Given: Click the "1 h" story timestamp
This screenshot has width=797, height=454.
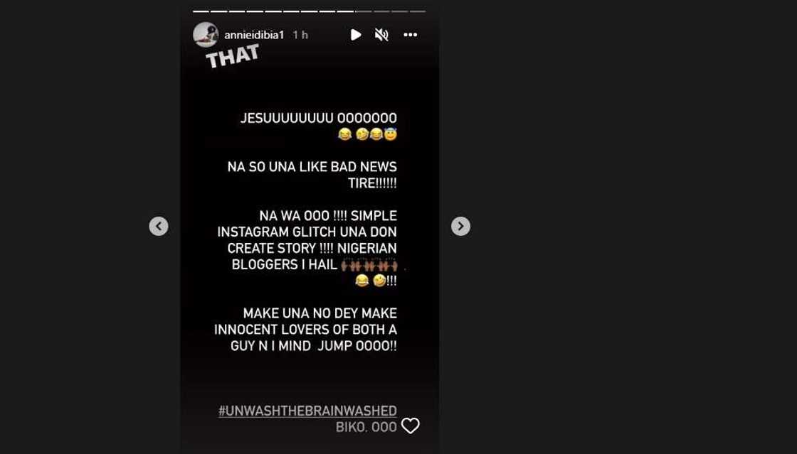Looking at the screenshot, I should (x=300, y=35).
